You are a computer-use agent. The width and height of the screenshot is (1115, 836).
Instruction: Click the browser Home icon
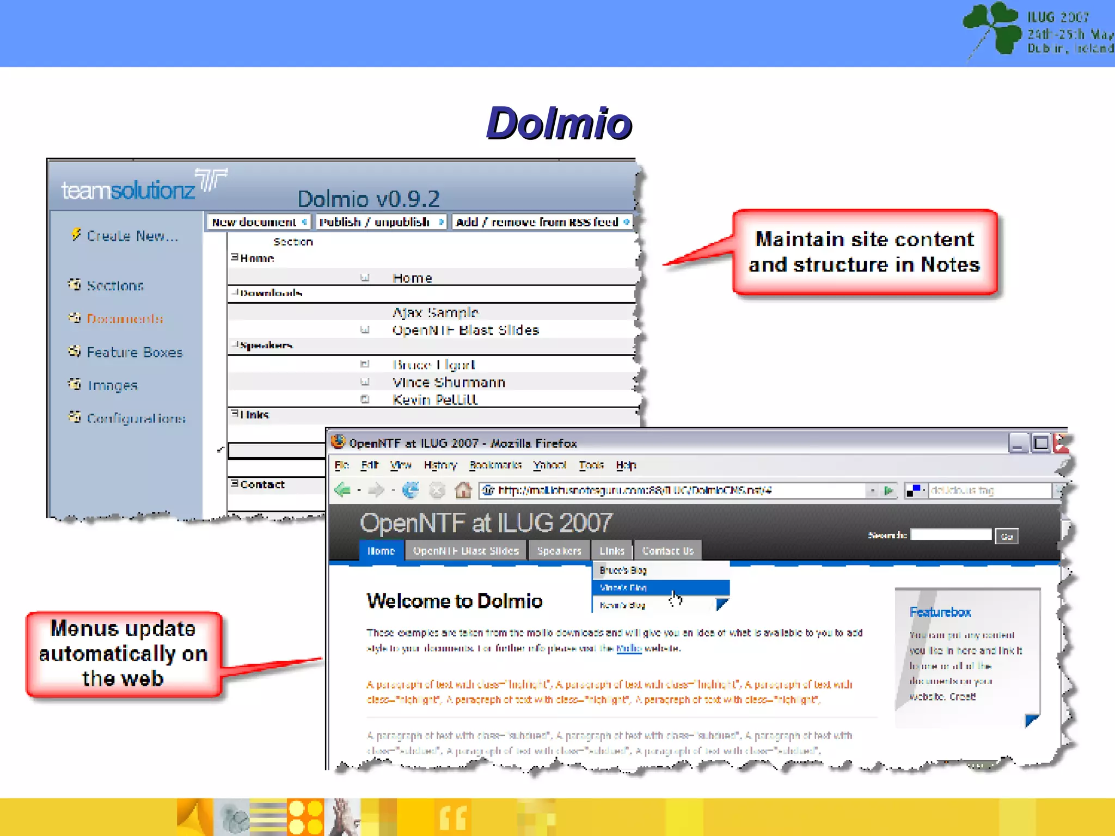(463, 490)
